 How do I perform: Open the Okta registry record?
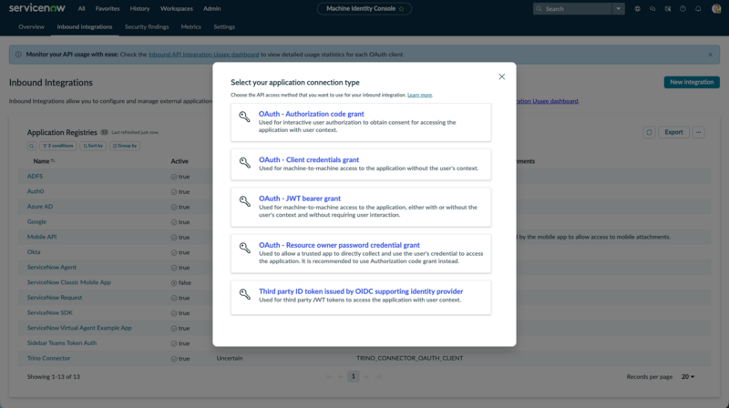[x=34, y=252]
